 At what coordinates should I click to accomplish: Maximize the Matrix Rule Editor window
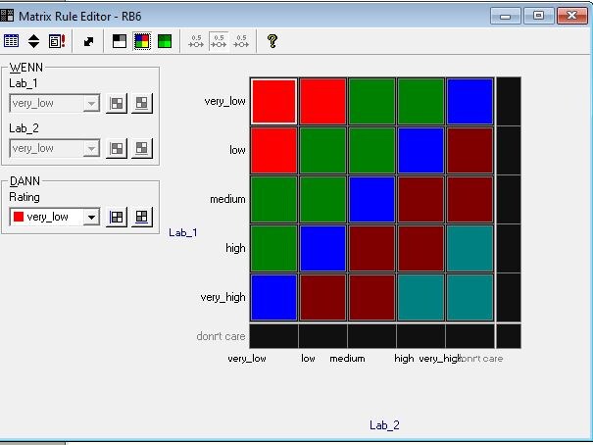coord(538,16)
